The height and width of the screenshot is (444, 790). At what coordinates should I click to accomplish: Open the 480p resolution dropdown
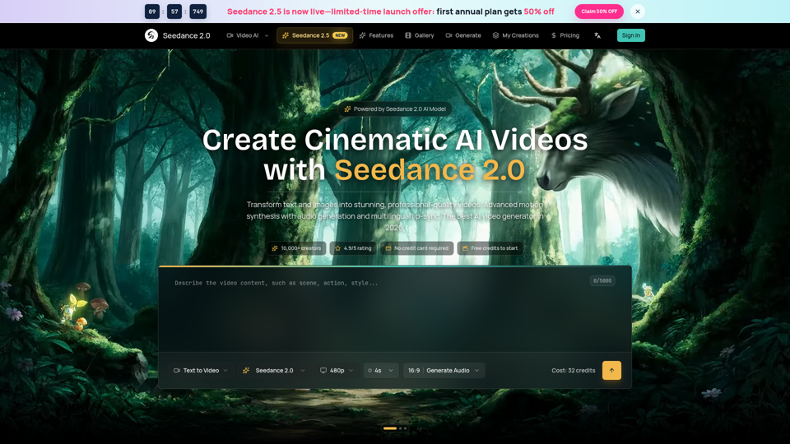[337, 371]
